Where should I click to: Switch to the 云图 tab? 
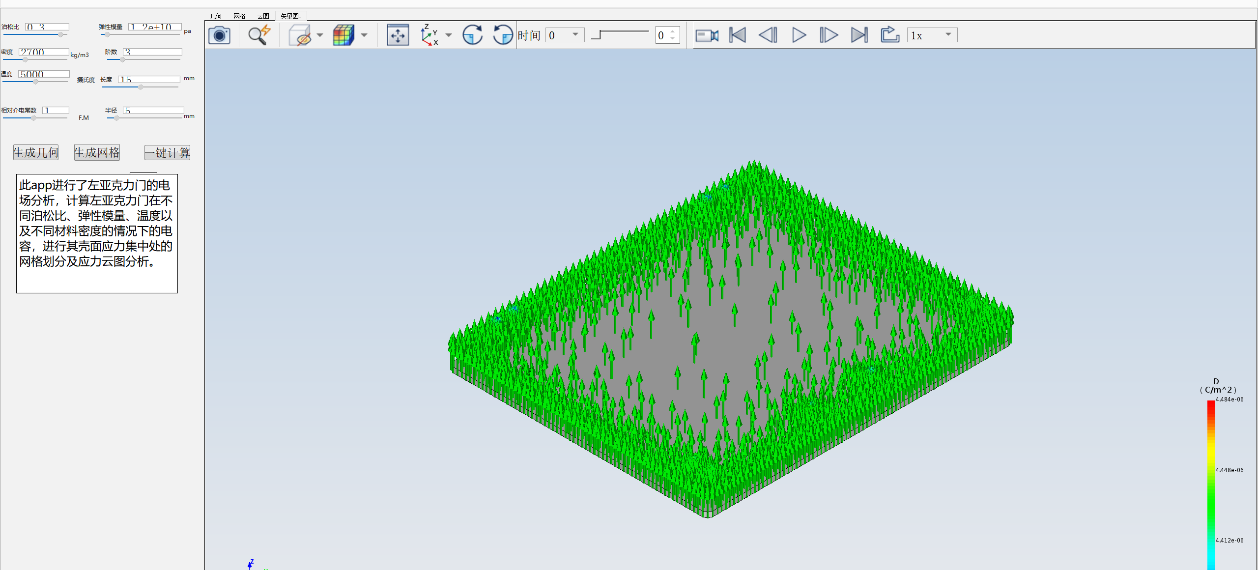263,16
